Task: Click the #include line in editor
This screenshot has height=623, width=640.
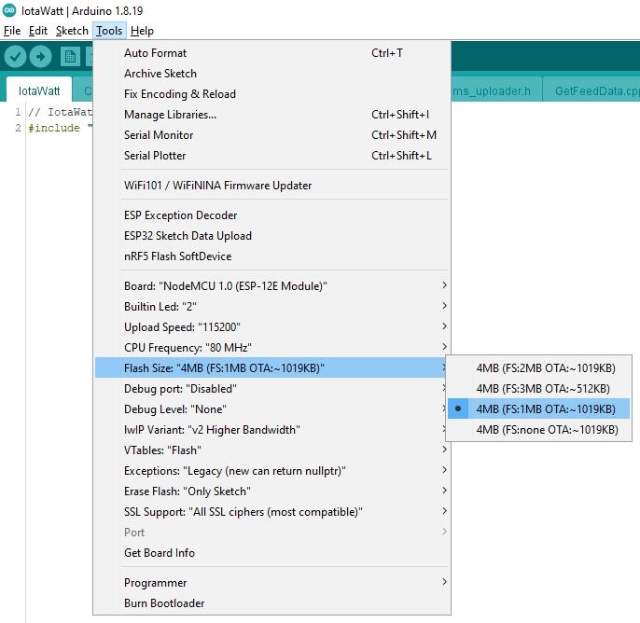Action: pyautogui.click(x=60, y=128)
